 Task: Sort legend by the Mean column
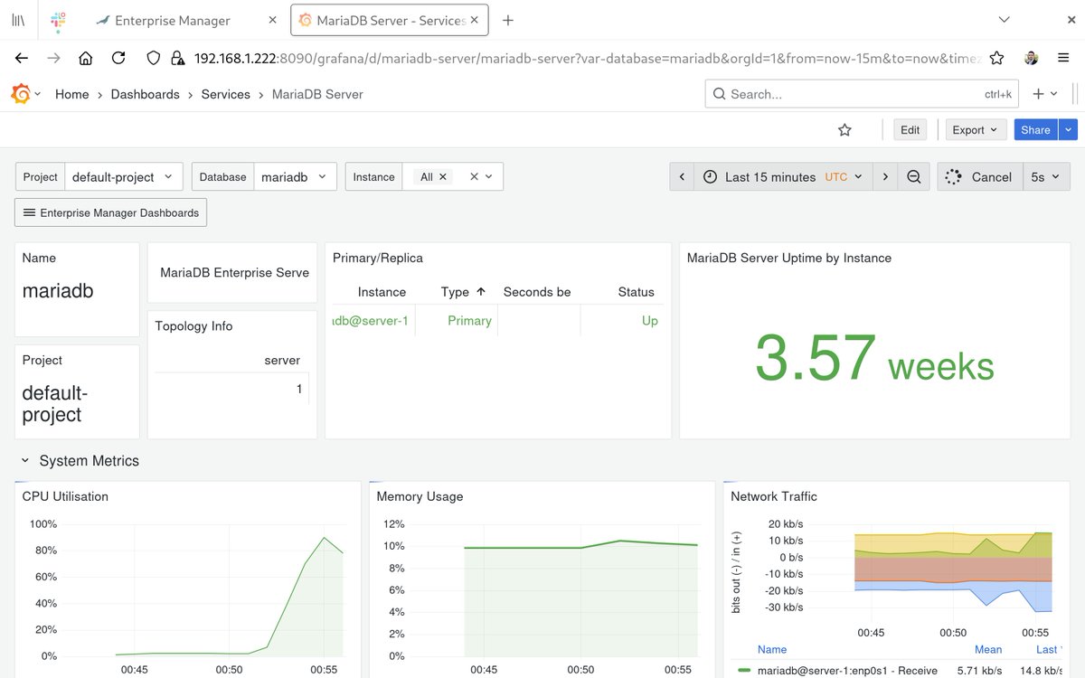(988, 649)
